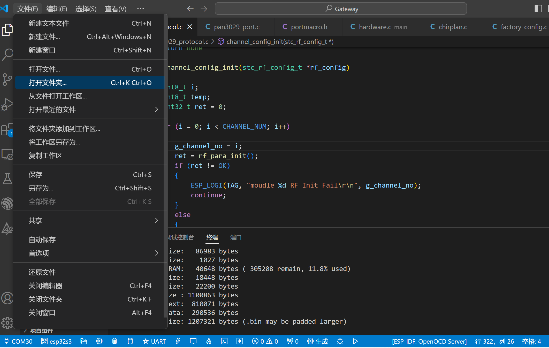The width and height of the screenshot is (549, 348).
Task: Open the Manage gear in activity bar
Action: pyautogui.click(x=7, y=323)
